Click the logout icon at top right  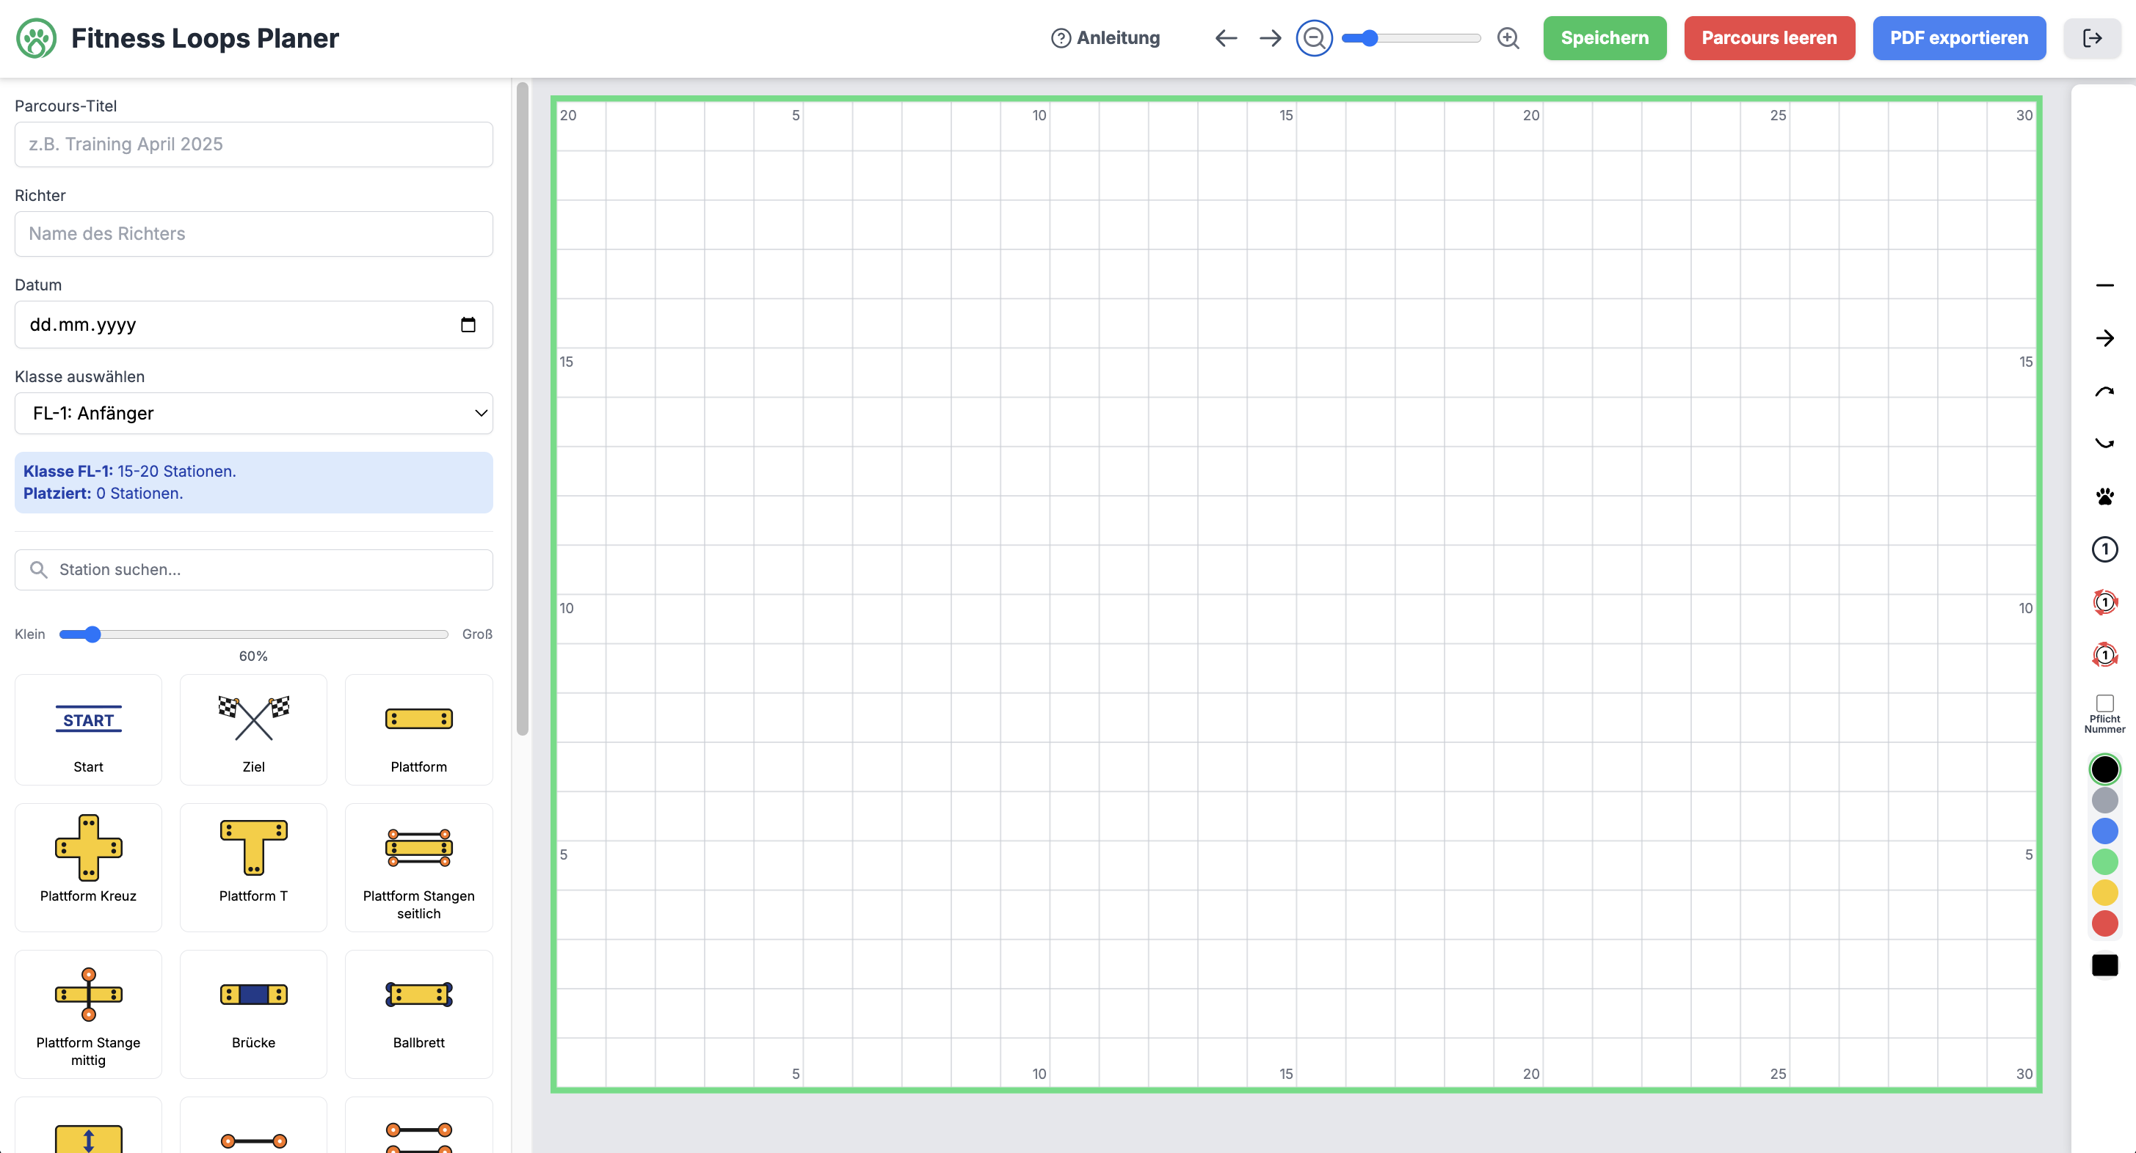click(2092, 38)
